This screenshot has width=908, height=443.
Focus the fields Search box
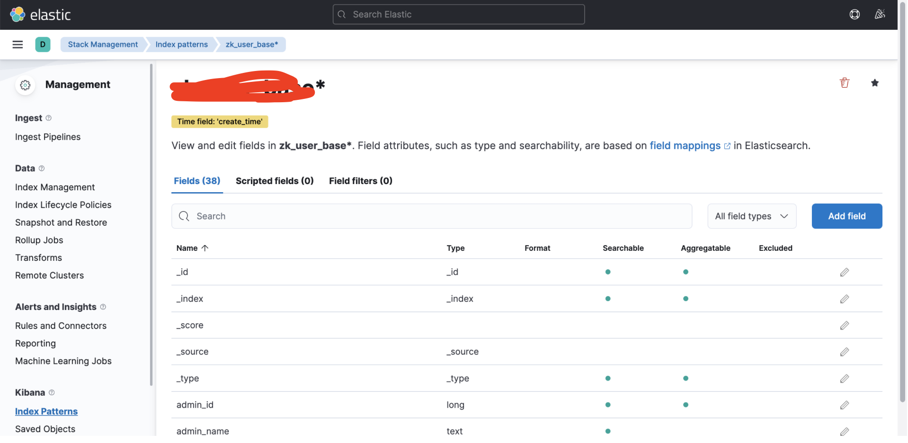[x=432, y=216]
